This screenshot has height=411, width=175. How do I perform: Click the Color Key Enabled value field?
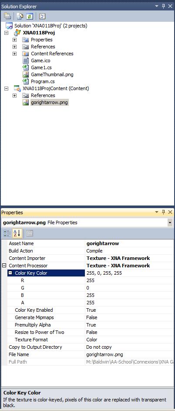click(130, 310)
